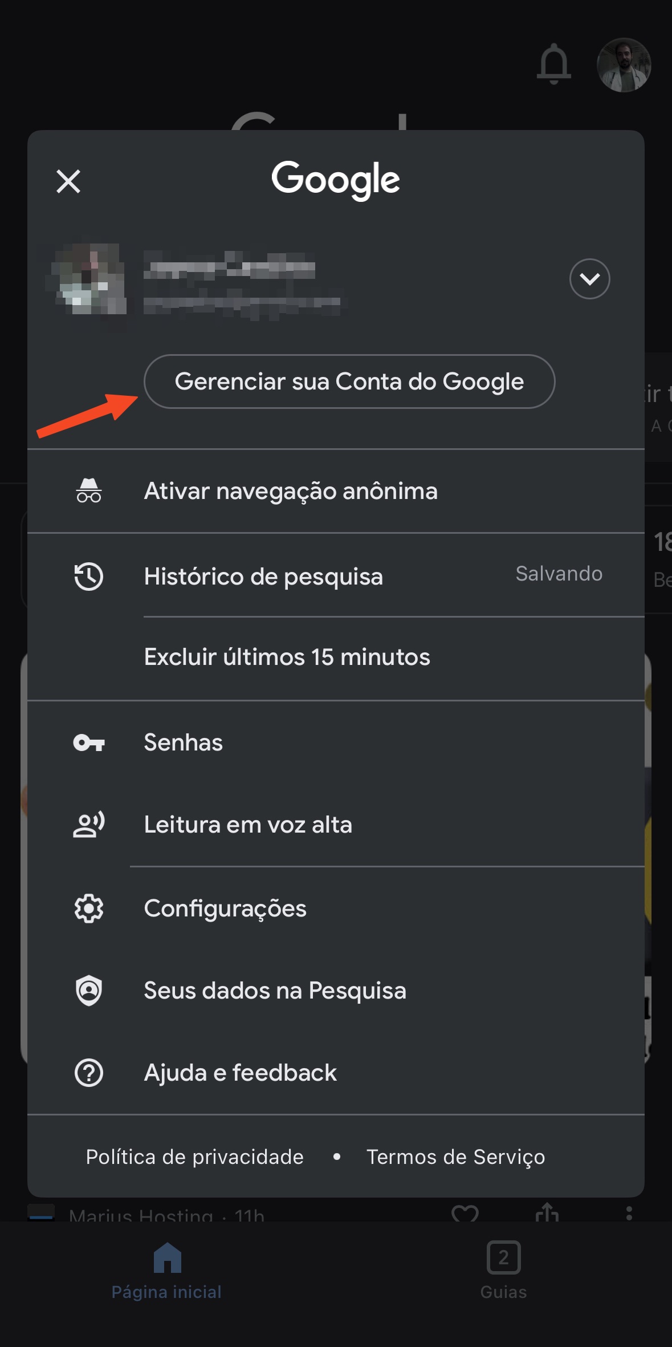Tap the blurred account profile picture
Screen dimensions: 672x1347
[x=89, y=279]
